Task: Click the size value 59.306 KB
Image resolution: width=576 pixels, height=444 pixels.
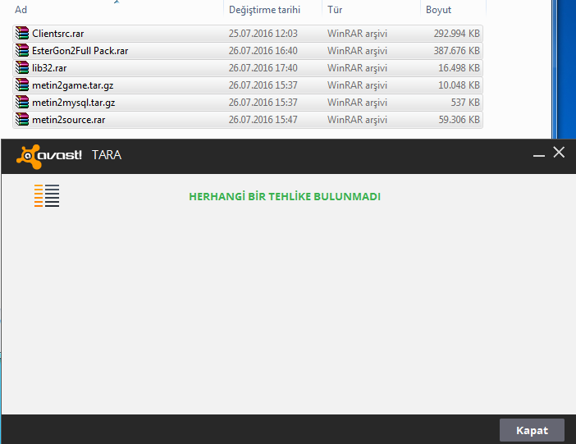Action: (459, 120)
